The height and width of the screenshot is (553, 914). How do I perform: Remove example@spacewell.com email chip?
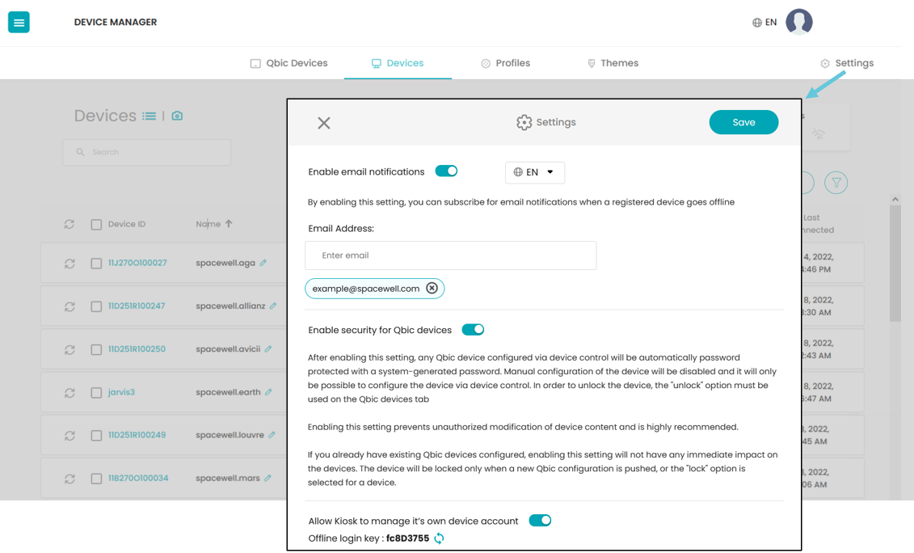(432, 288)
